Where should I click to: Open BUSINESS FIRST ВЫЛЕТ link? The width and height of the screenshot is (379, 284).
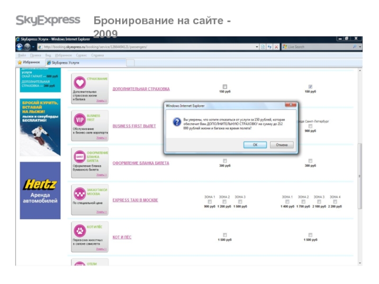point(134,126)
